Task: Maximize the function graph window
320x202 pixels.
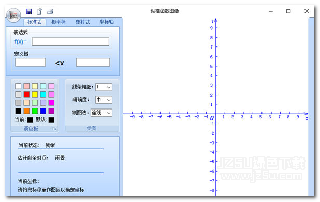Action: (288, 11)
